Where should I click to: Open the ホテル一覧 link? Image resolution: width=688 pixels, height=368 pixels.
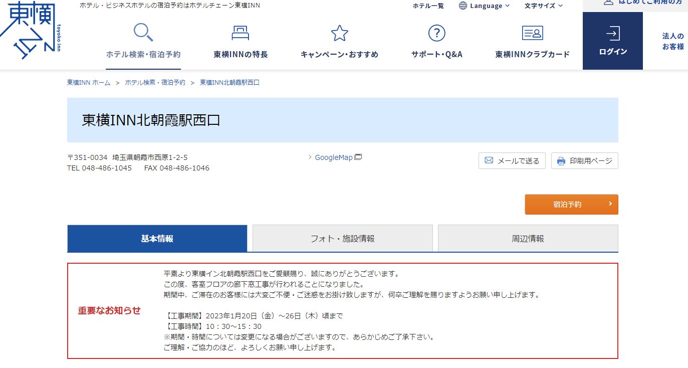(428, 6)
